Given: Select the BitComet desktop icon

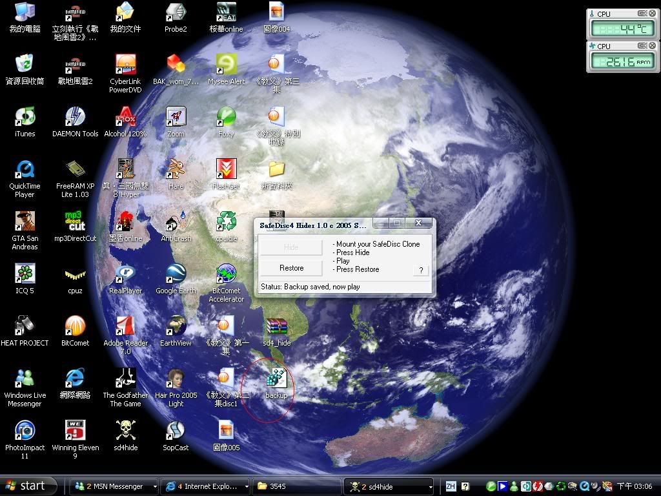Looking at the screenshot, I should (x=76, y=326).
